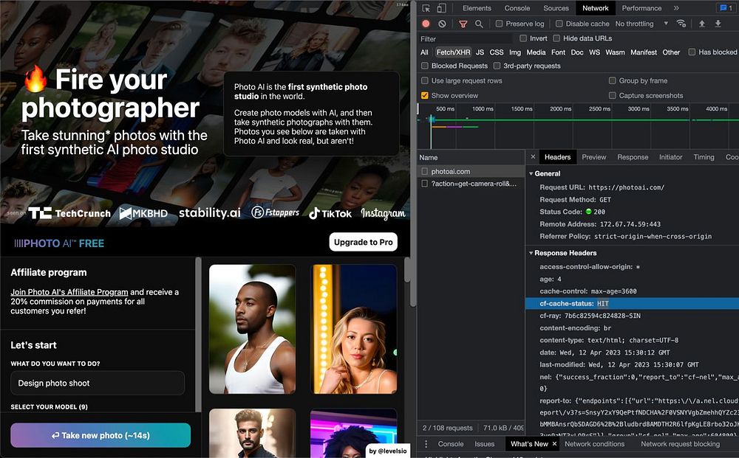Click the inspect element picker icon
Screen dimensions: 739x458
tap(424, 8)
